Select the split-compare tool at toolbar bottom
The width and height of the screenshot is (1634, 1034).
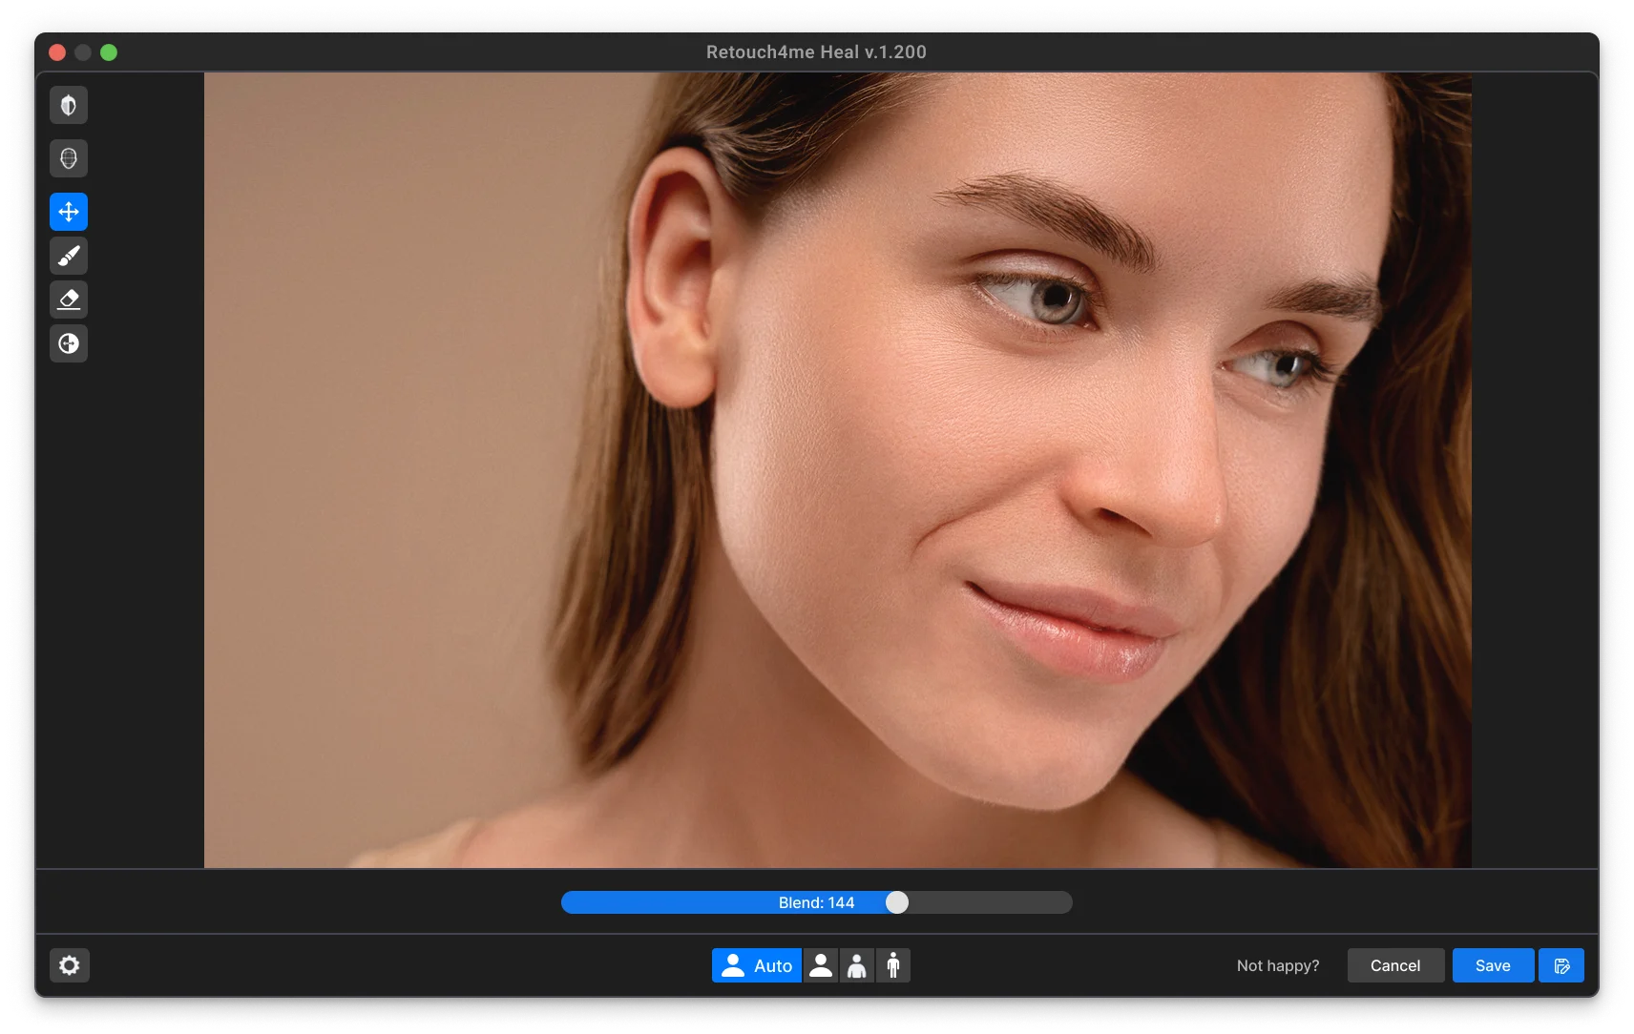[x=68, y=342]
